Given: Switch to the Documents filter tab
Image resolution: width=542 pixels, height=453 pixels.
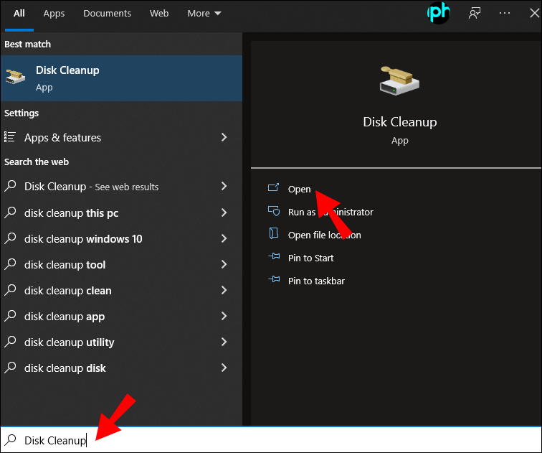Looking at the screenshot, I should pos(107,13).
